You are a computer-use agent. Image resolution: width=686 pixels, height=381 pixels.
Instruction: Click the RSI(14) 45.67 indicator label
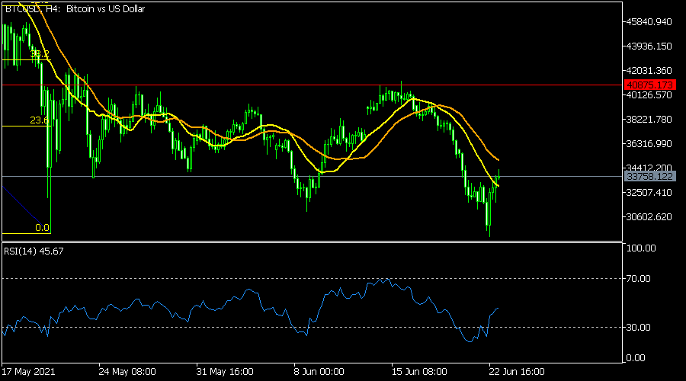click(x=34, y=251)
